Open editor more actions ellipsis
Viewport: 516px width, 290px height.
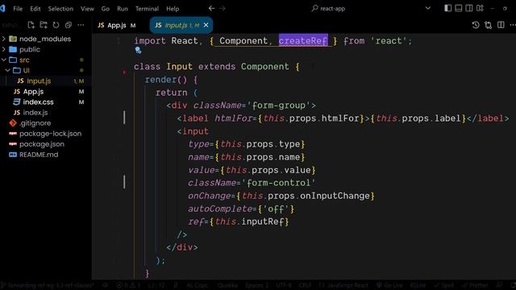click(x=513, y=25)
